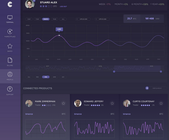This screenshot has height=140, width=169.
Task: Open the end date picker above chart
Action: 102,19
